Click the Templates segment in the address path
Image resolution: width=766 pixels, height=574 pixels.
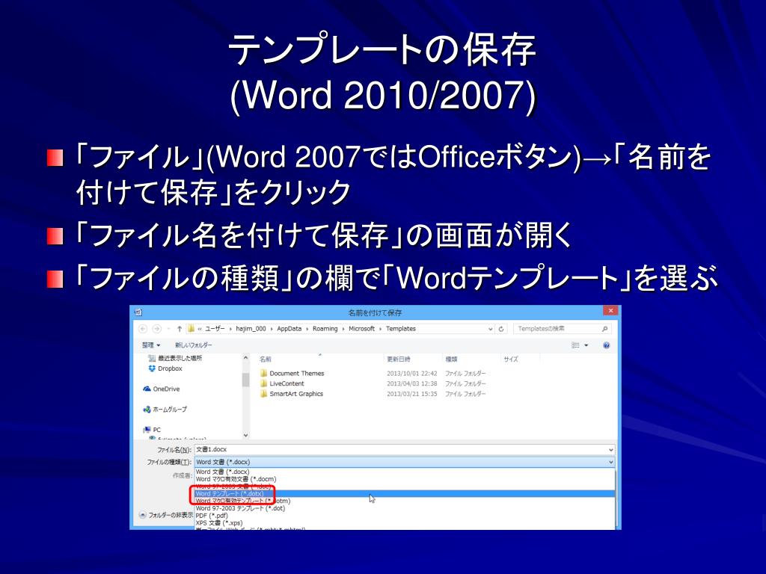(401, 329)
